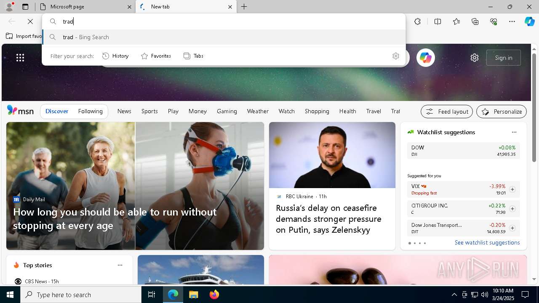Open the Travel category
Viewport: 539px width, 303px height.
pos(374,111)
